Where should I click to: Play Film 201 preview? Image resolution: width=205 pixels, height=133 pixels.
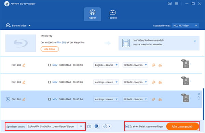tap(8, 99)
